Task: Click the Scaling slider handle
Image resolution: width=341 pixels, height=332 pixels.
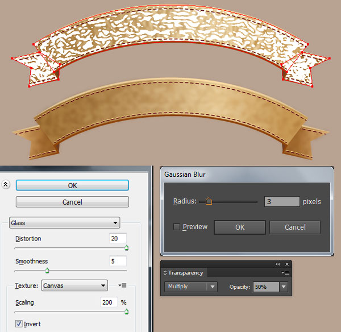Action: point(127,312)
